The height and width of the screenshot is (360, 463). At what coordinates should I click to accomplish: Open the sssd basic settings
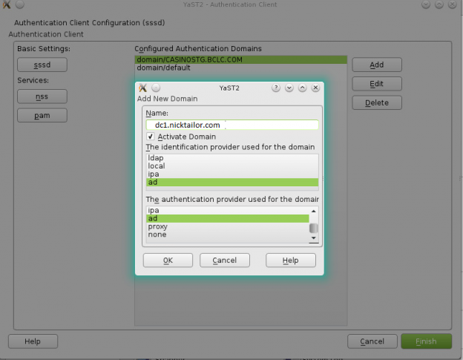coord(42,65)
